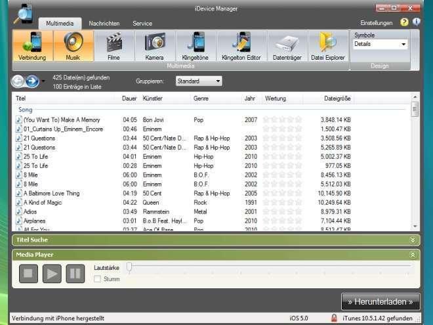Select the song 'Airplanes'
The width and height of the screenshot is (433, 325).
35,221
